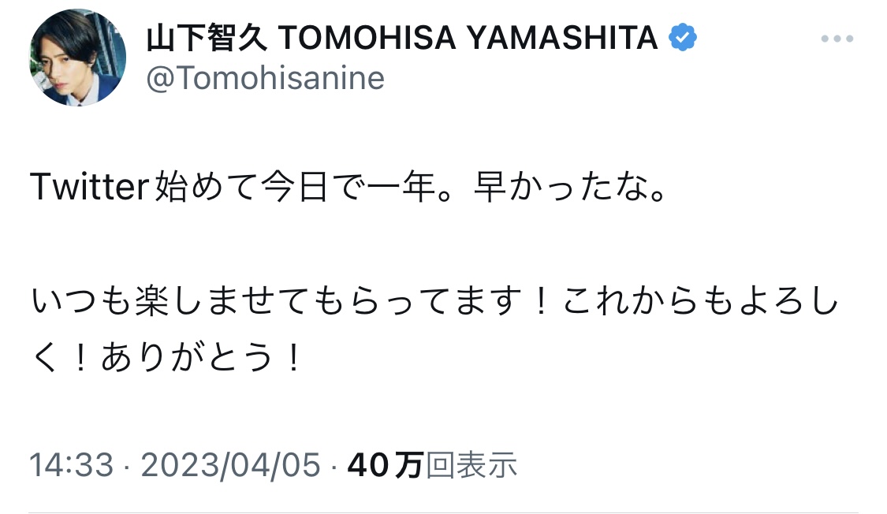Click the これからもよろし text
Image resolution: width=887 pixels, height=514 pixels.
pos(700,300)
